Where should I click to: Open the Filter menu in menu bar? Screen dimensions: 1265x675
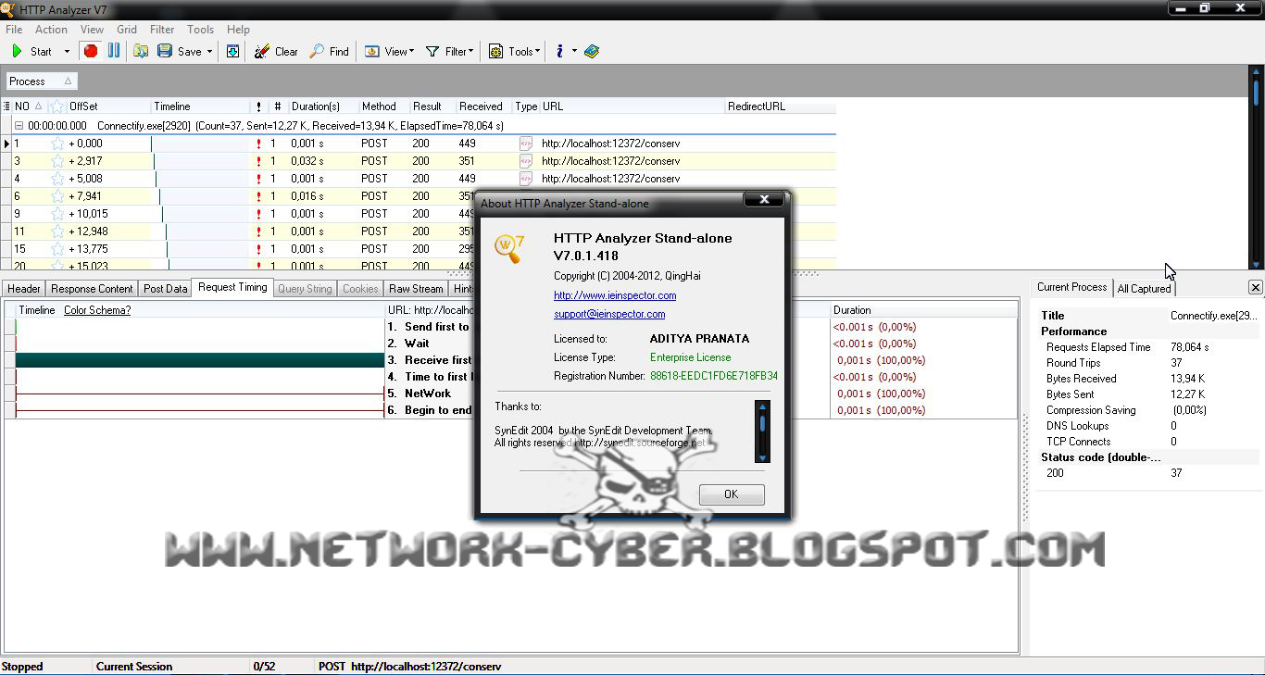click(162, 30)
